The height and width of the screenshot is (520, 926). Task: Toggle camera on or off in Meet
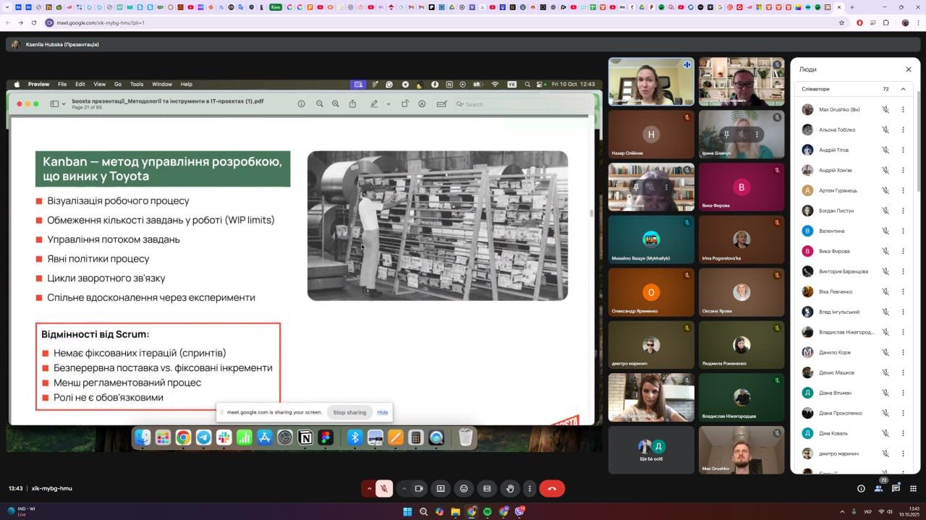point(418,488)
